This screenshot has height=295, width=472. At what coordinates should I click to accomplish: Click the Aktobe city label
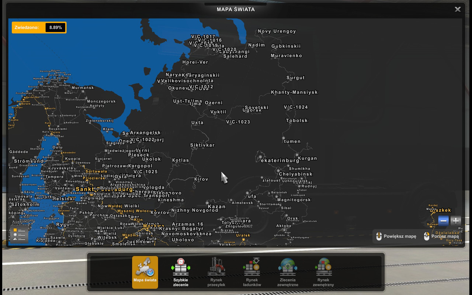pyautogui.click(x=284, y=226)
